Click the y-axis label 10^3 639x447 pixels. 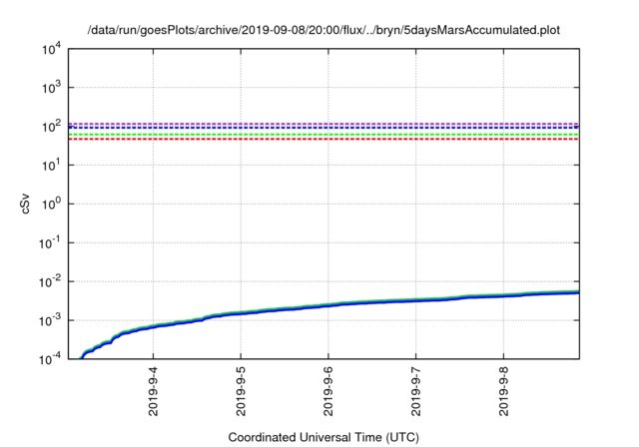click(x=52, y=88)
